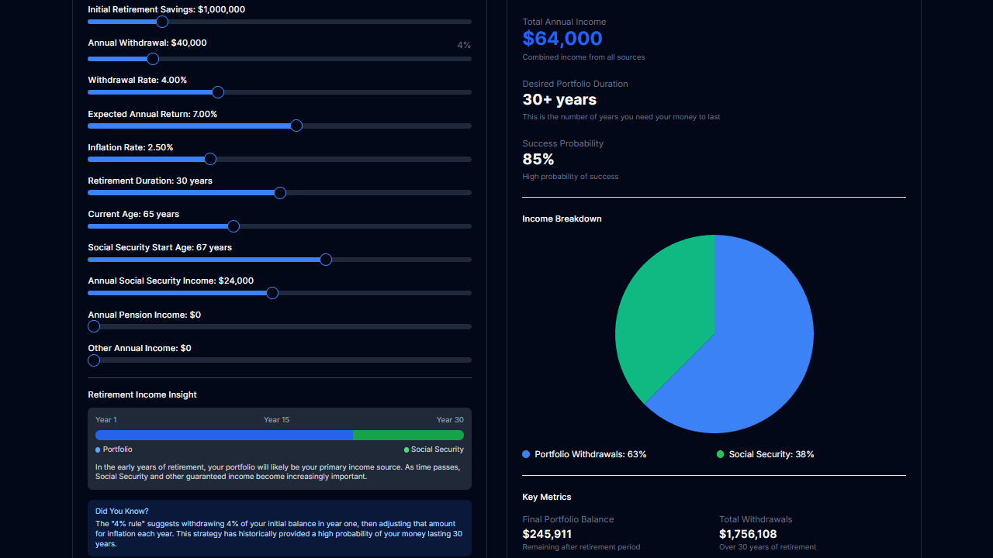The width and height of the screenshot is (993, 558).
Task: Select the Withdrawal Rate slider handle
Action: click(x=217, y=91)
